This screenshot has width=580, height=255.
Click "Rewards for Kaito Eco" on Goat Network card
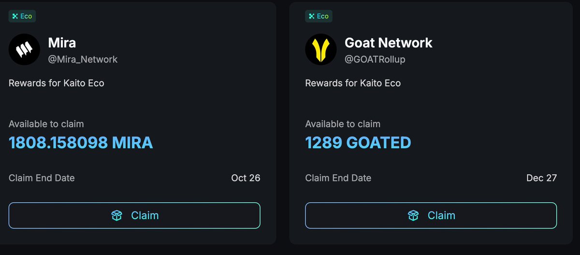tap(353, 83)
